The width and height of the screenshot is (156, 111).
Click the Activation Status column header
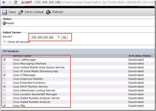[140, 56]
